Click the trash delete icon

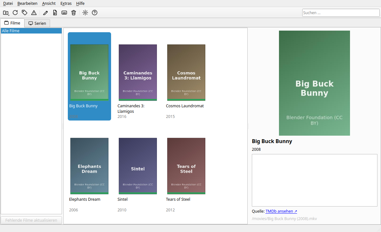(x=74, y=13)
